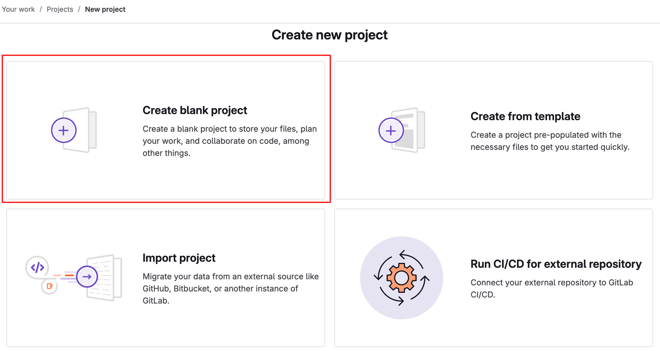Choose the Create from template title
This screenshot has height=351, width=660.
click(525, 117)
